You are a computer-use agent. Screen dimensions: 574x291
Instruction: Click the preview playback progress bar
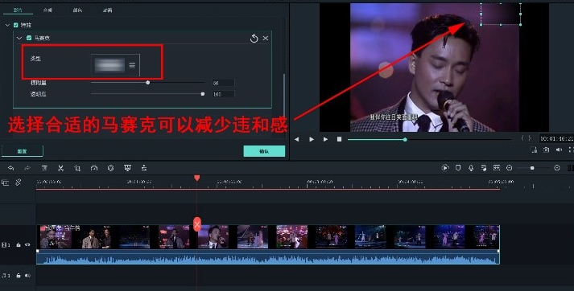(429, 139)
